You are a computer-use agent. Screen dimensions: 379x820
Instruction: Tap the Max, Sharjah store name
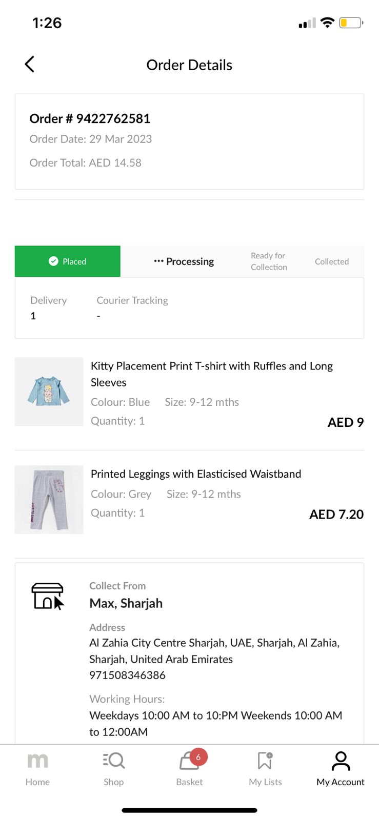pyautogui.click(x=126, y=603)
